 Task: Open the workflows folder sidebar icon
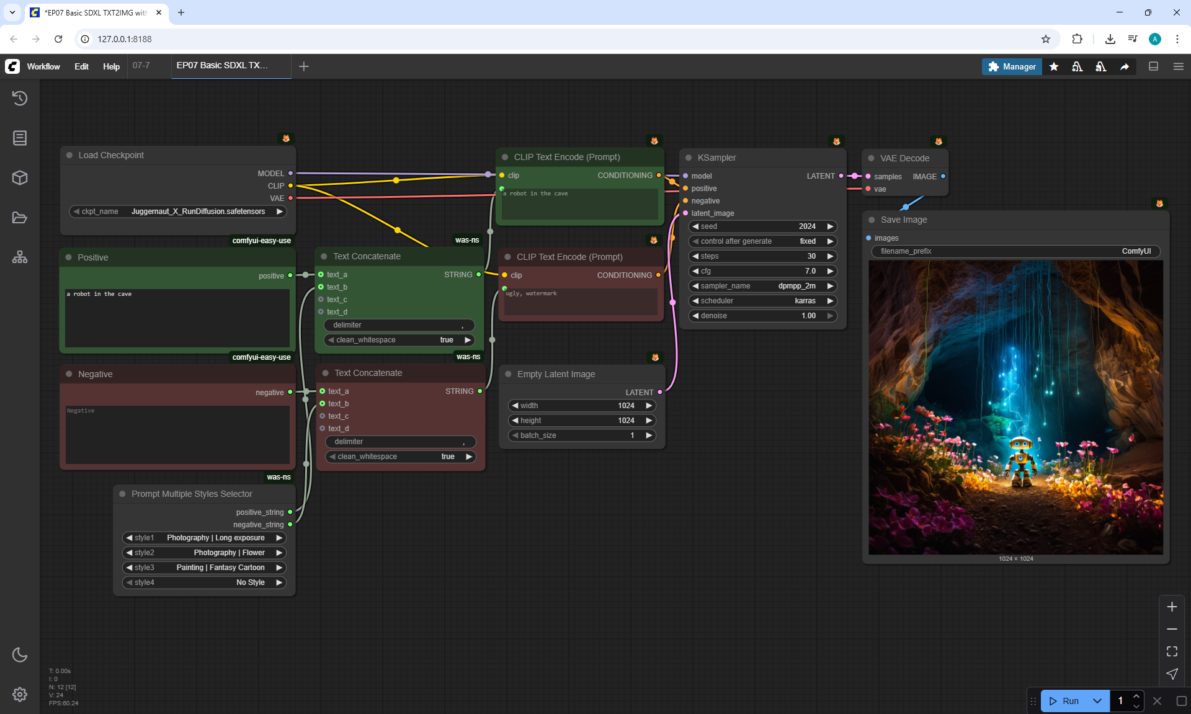(20, 218)
